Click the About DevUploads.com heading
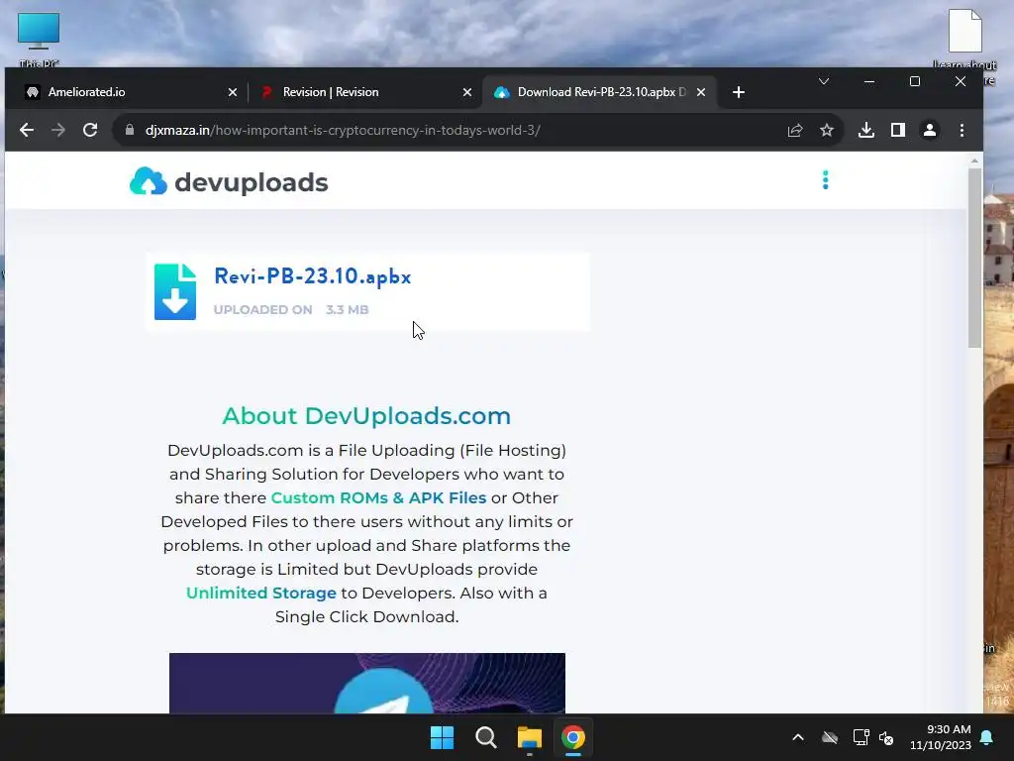Viewport: 1014px width, 761px height. tap(366, 416)
